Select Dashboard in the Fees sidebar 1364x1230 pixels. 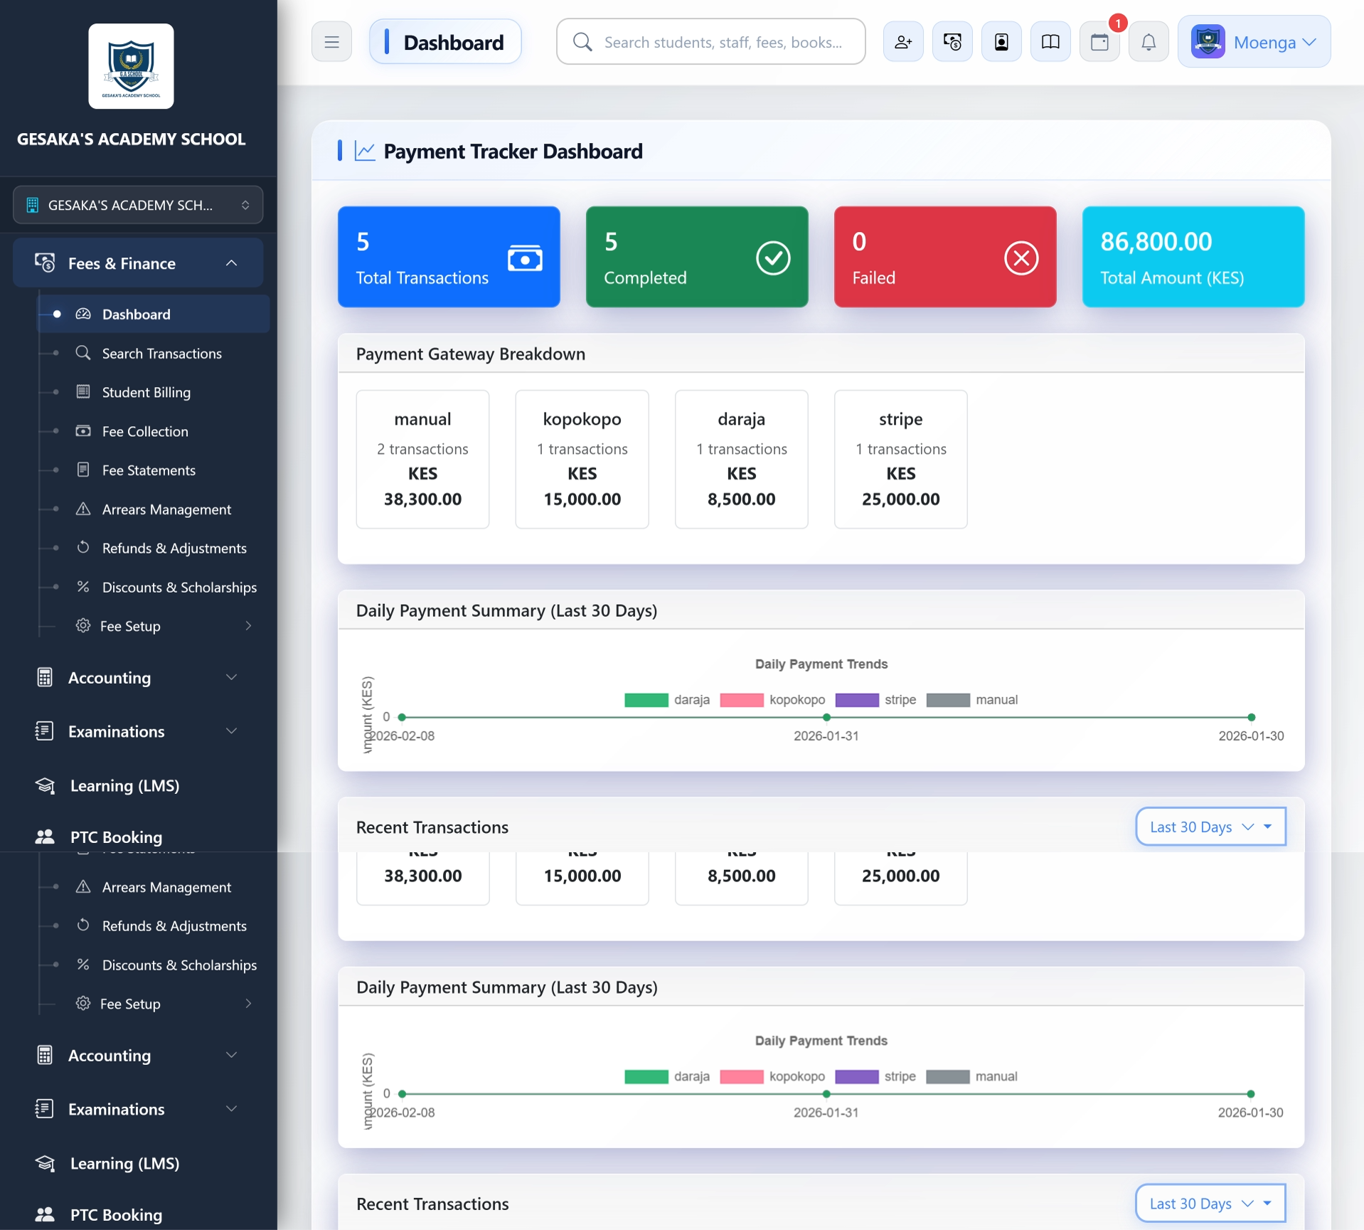[136, 314]
